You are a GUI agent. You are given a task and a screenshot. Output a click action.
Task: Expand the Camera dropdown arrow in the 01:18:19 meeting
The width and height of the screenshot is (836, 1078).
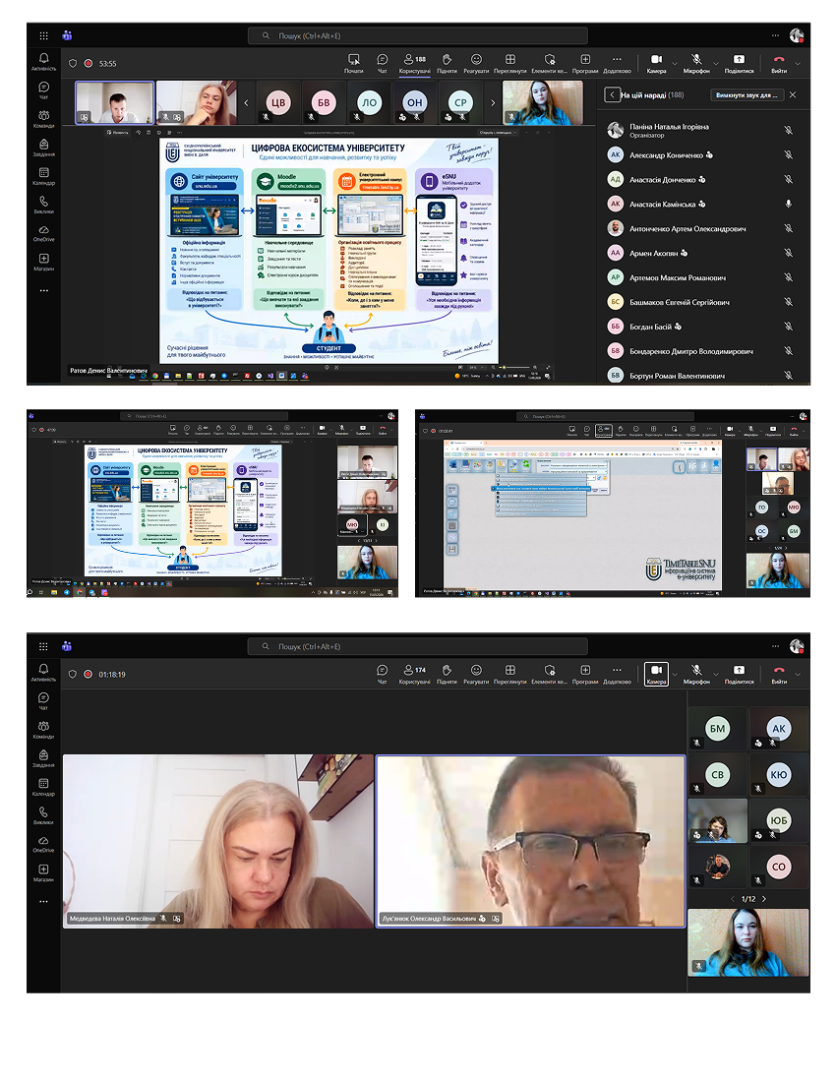coord(675,674)
